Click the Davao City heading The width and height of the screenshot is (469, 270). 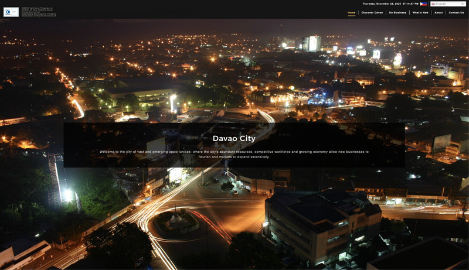(234, 139)
